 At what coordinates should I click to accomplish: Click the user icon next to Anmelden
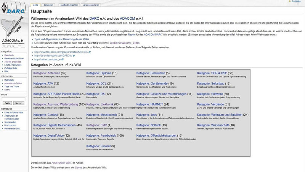coord(289,1)
